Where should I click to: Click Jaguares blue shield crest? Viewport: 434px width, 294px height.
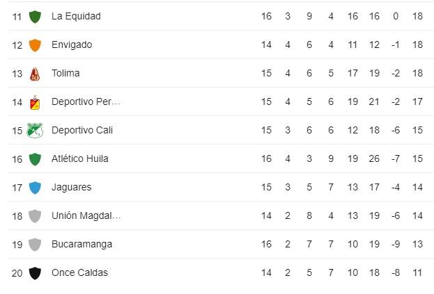(35, 188)
